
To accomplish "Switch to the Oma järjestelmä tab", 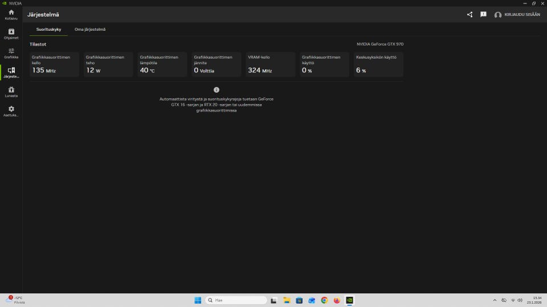I will click(90, 29).
